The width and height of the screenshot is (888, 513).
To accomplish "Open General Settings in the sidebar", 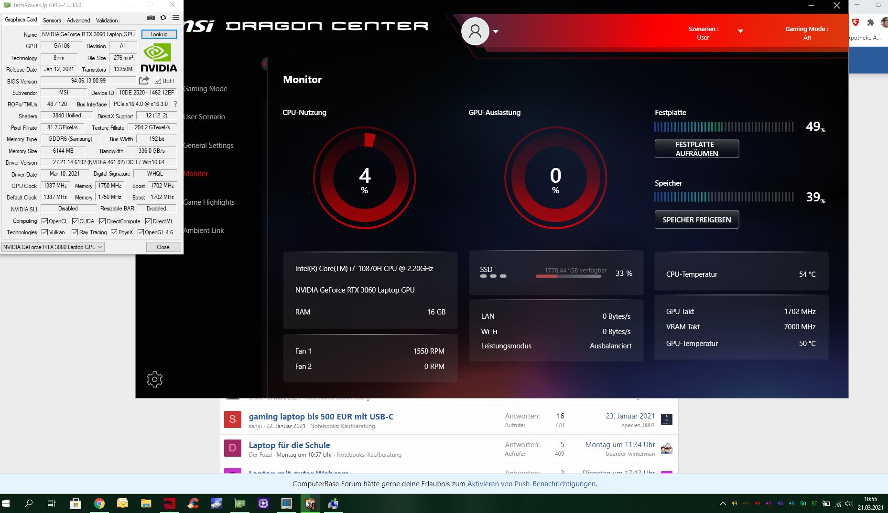I will 209,146.
